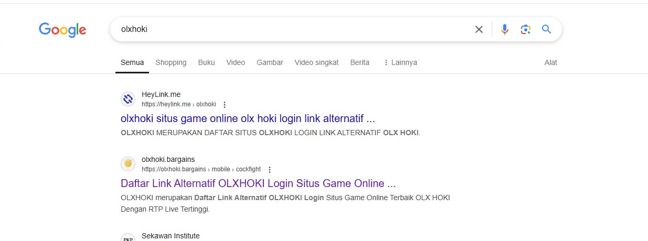Clear the search query with the X icon
This screenshot has height=241, width=648.
479,29
